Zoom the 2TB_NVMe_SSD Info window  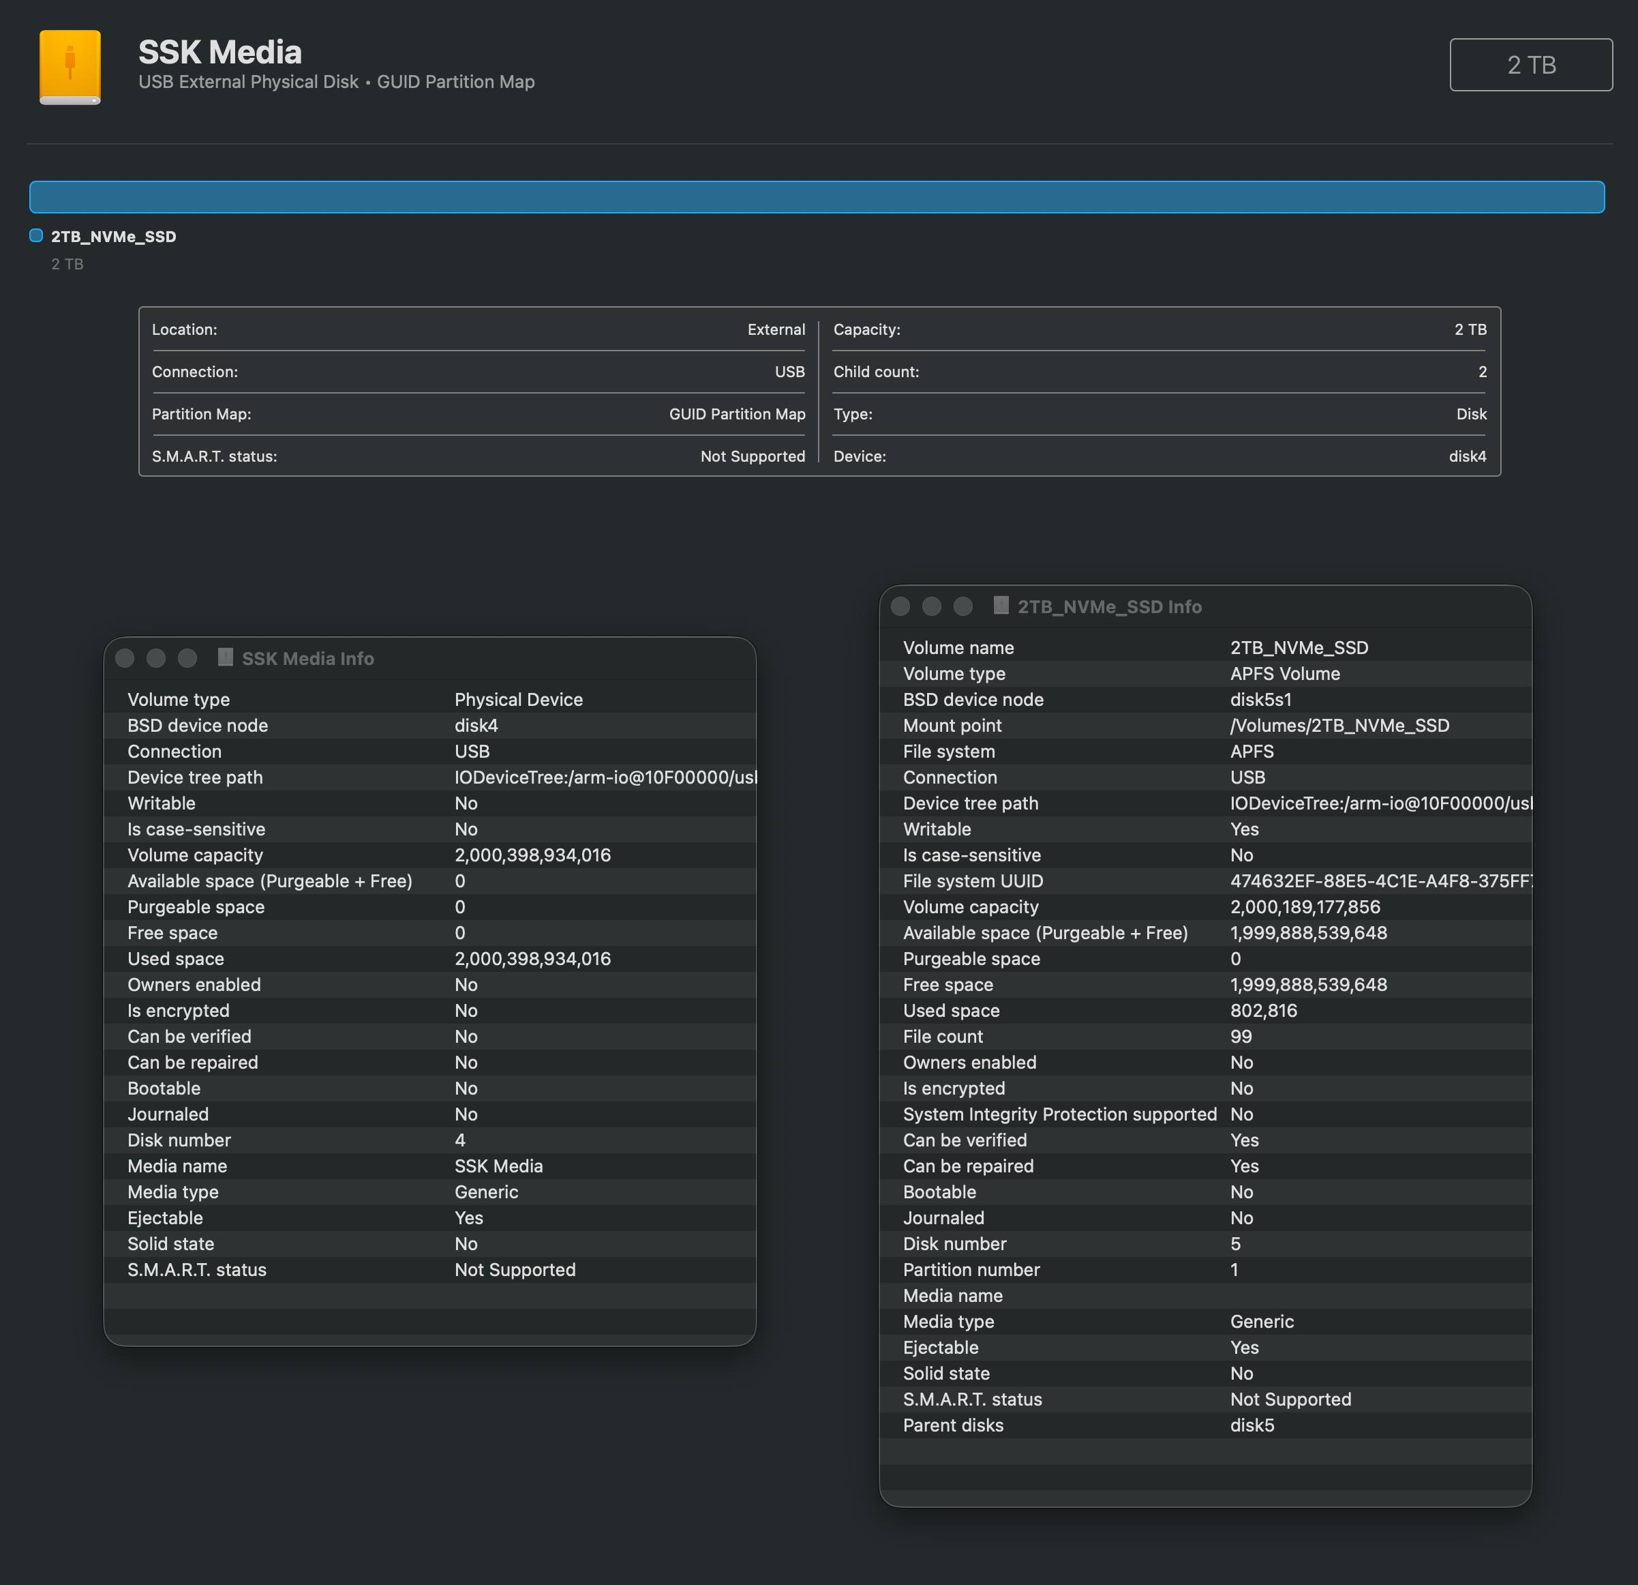[964, 606]
